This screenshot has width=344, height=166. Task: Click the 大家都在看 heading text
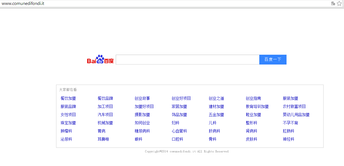68,90
